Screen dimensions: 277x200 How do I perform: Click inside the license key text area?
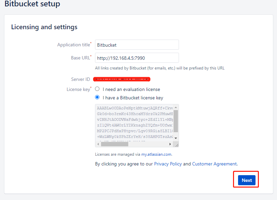click(135, 122)
